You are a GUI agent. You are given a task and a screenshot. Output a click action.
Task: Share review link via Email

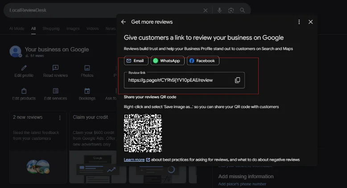click(x=136, y=61)
